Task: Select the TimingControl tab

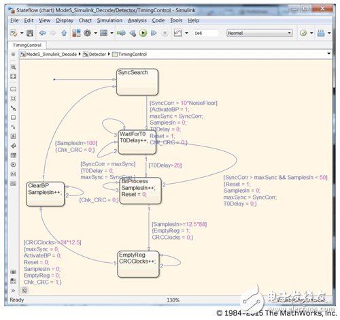Action: [27, 45]
